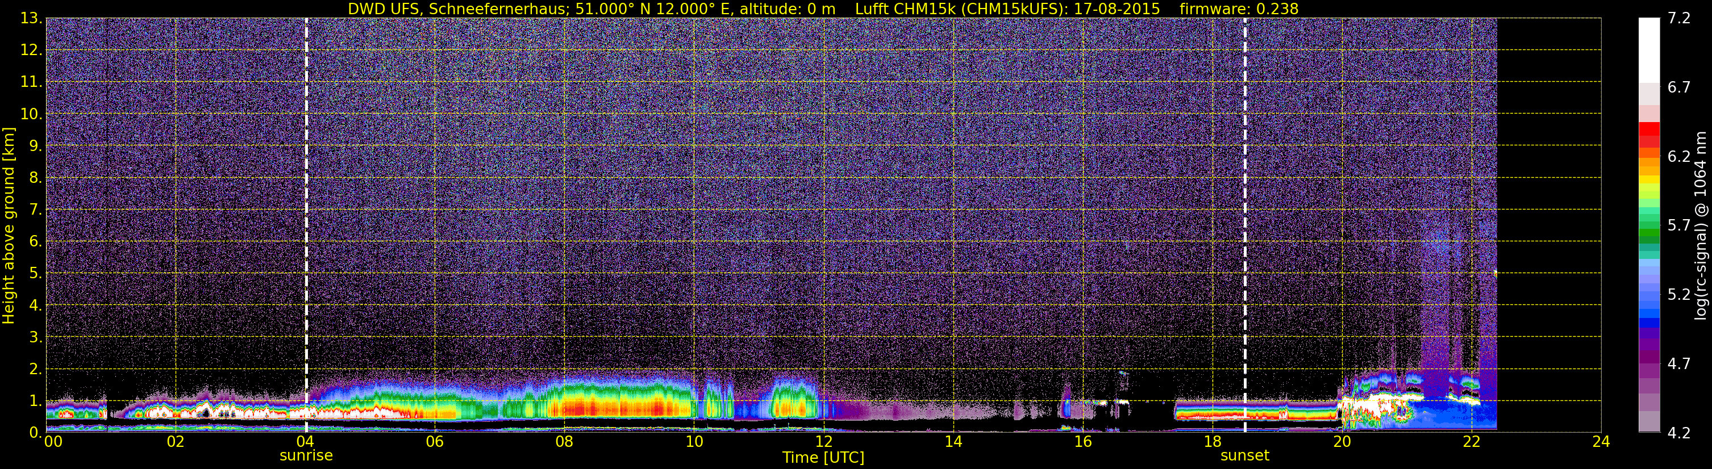The height and width of the screenshot is (469, 1712).
Task: Click the 'sunset' label
Action: tap(1244, 456)
